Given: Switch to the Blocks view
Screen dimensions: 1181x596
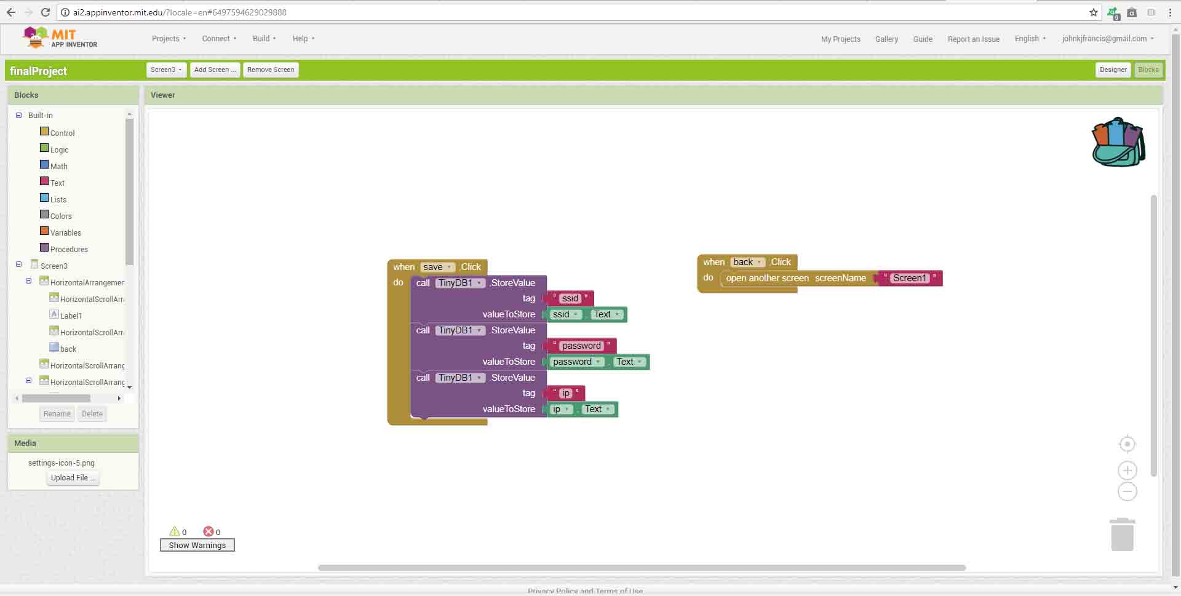Looking at the screenshot, I should pos(1148,70).
